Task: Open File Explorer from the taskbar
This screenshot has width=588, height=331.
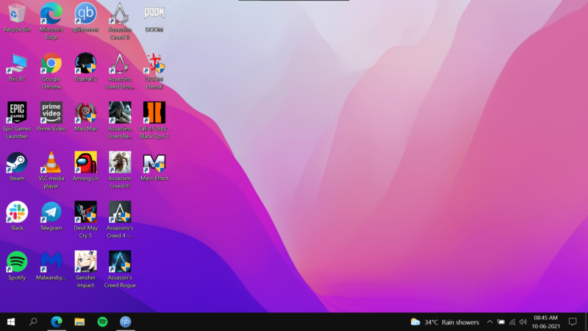Action: [x=79, y=321]
